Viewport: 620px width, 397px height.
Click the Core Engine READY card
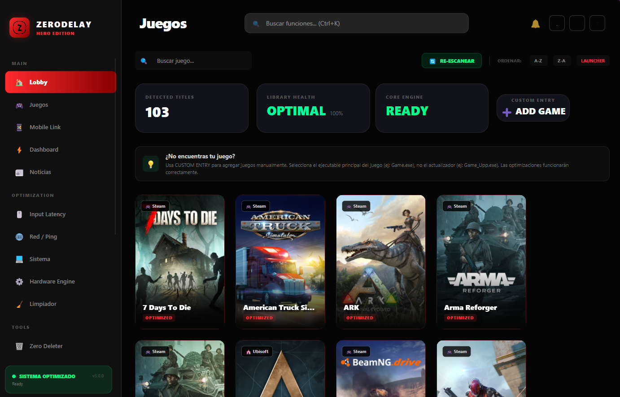(x=432, y=108)
